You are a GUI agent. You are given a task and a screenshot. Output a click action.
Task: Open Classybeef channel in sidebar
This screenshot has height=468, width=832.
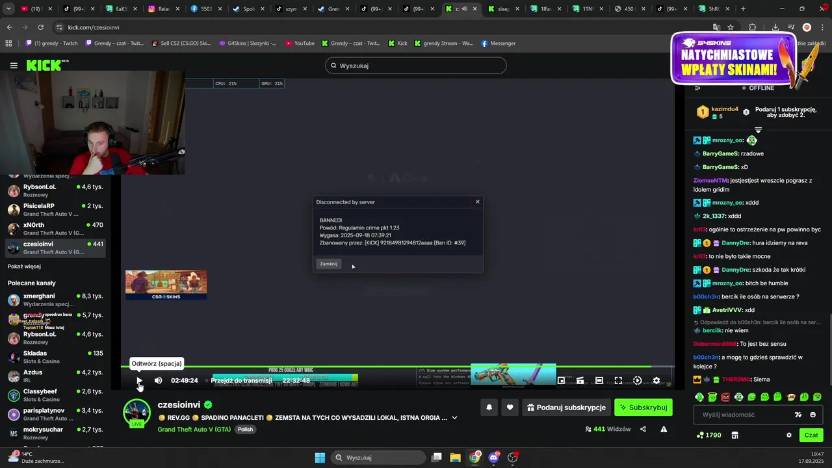pos(55,395)
